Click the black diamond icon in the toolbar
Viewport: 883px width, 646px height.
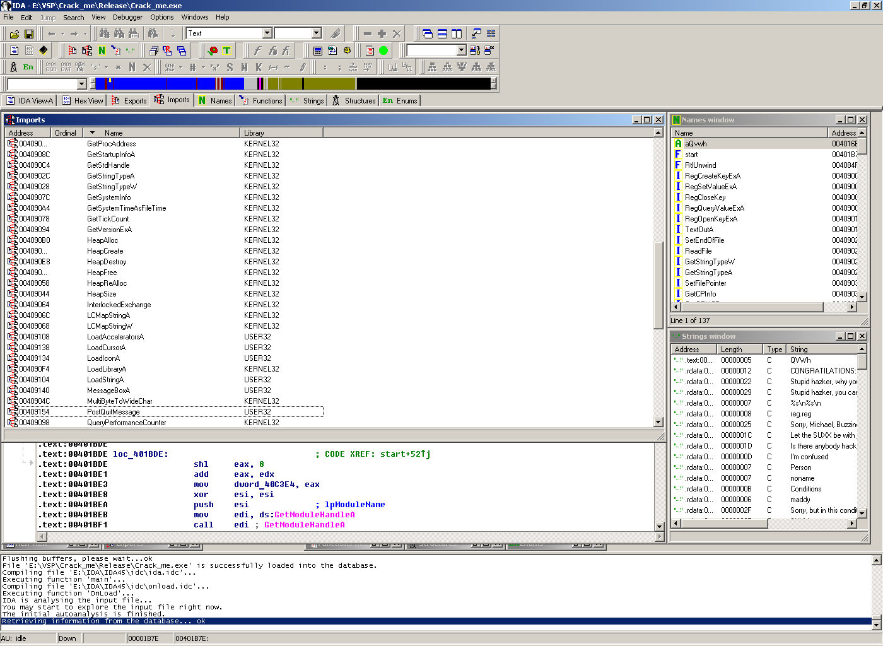point(44,51)
